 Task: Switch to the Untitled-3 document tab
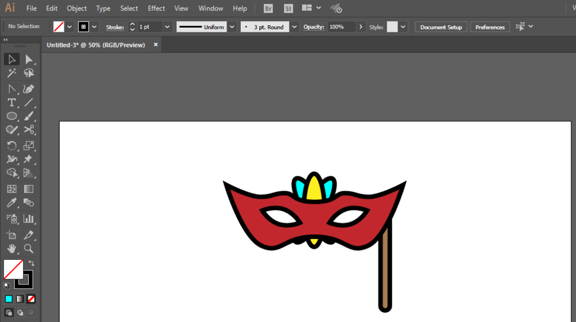(x=96, y=45)
